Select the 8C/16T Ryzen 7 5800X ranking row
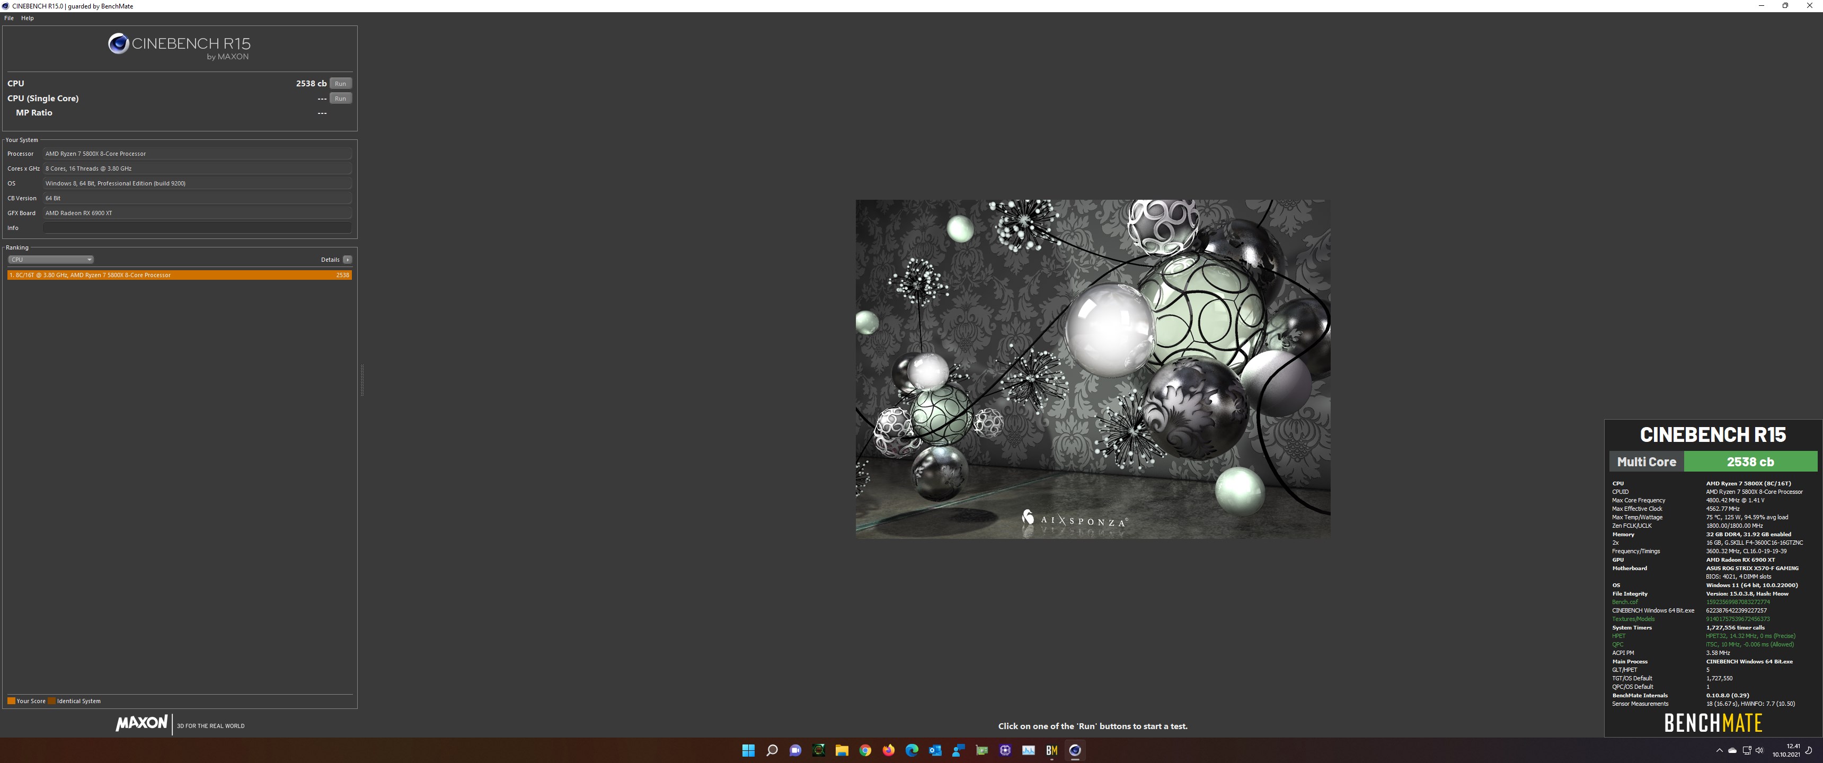This screenshot has width=1823, height=763. click(x=179, y=276)
